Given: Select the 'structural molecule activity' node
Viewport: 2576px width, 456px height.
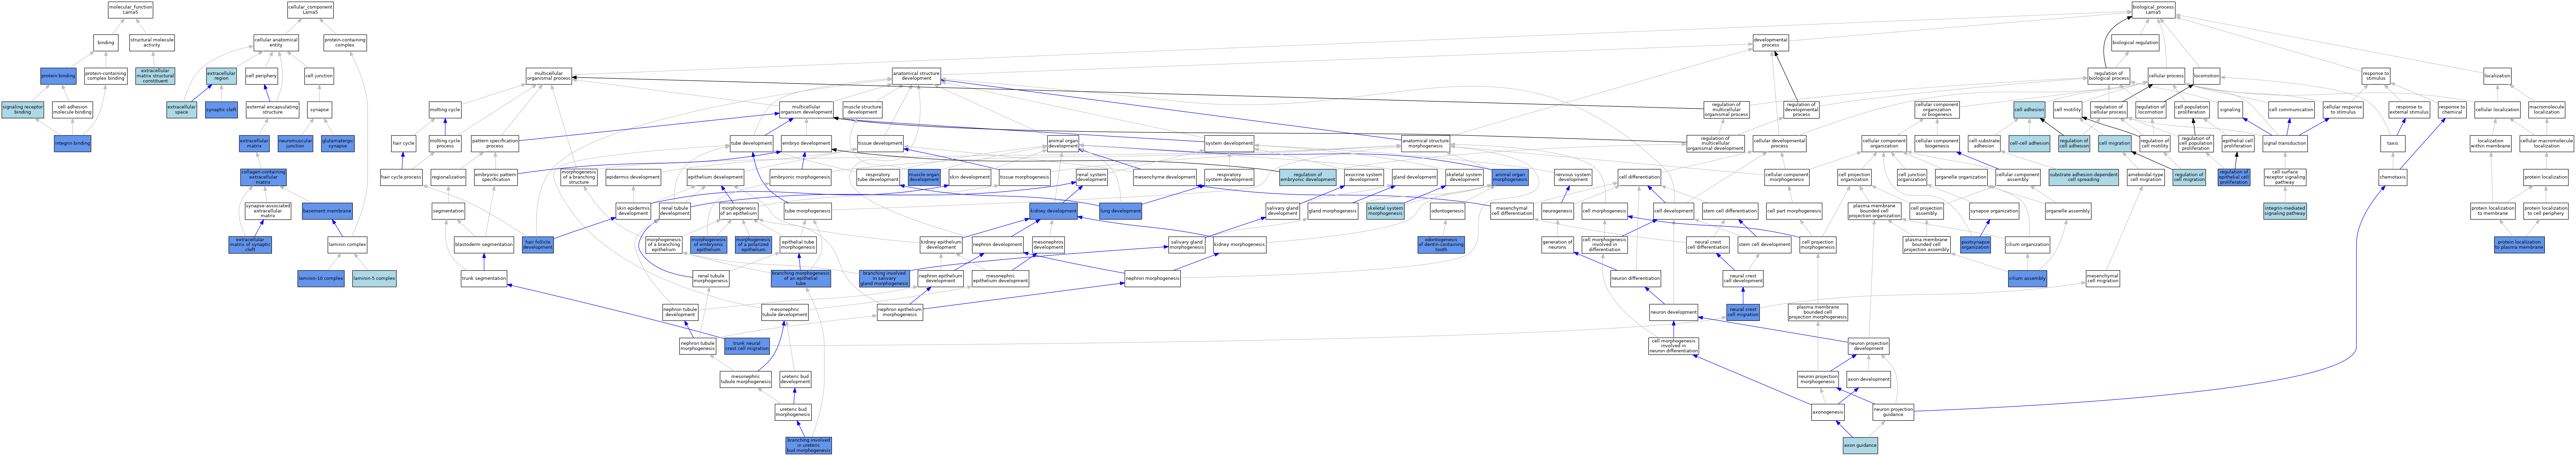Looking at the screenshot, I should pos(152,43).
